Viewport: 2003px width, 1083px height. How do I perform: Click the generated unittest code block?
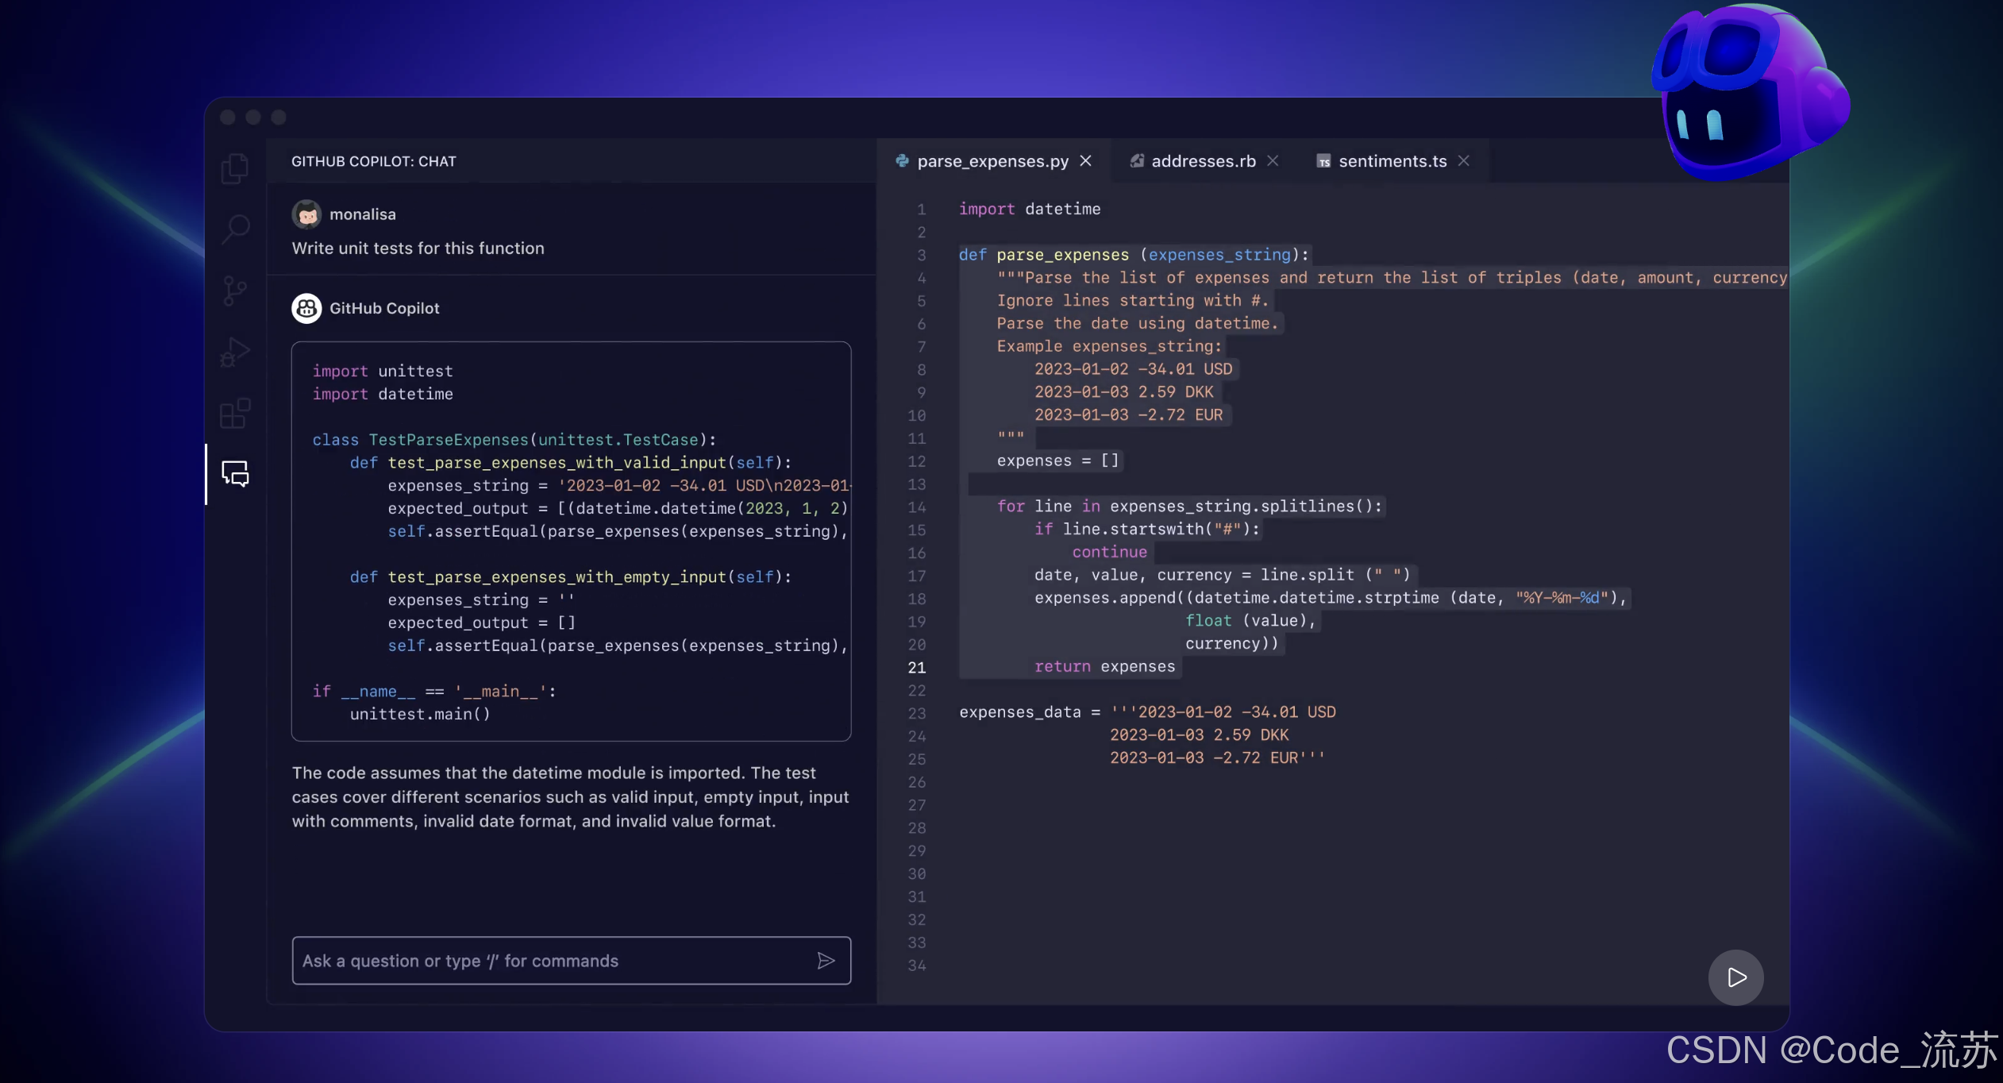point(571,541)
